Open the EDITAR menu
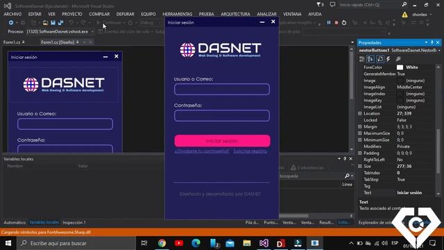 pyautogui.click(x=35, y=14)
